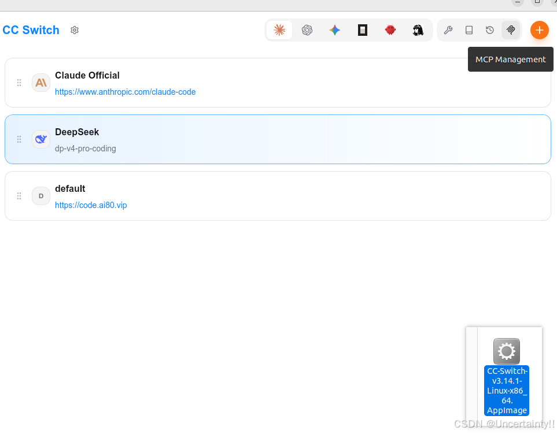Select the Claude Official provider name
The image size is (557, 434).
pyautogui.click(x=87, y=75)
